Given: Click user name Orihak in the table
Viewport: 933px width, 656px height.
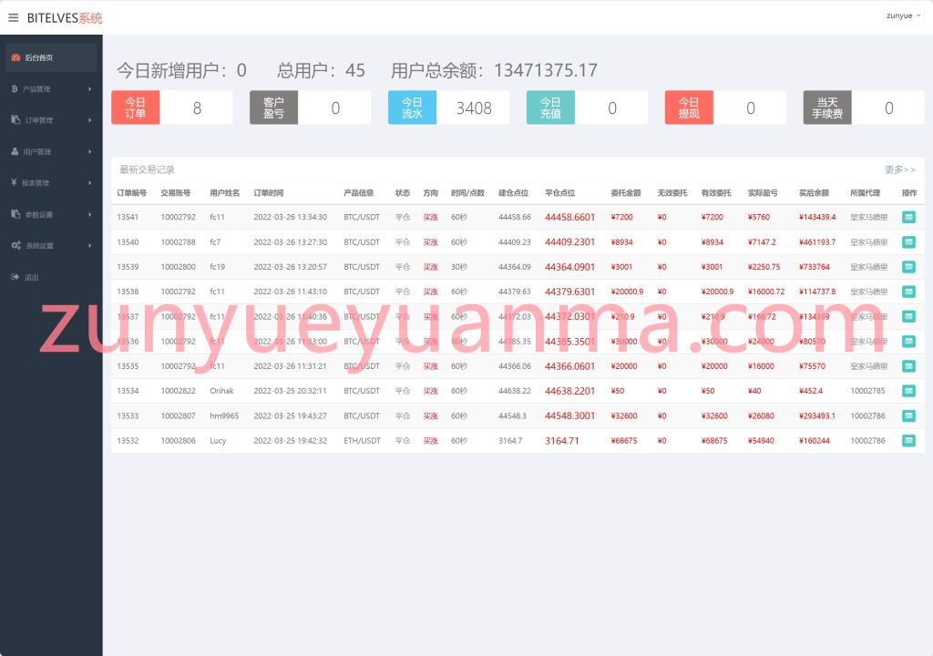Looking at the screenshot, I should [221, 391].
